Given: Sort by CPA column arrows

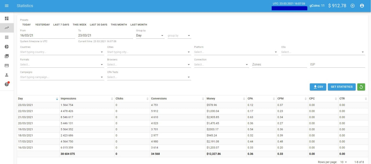Looking at the screenshot, I should [274, 99].
